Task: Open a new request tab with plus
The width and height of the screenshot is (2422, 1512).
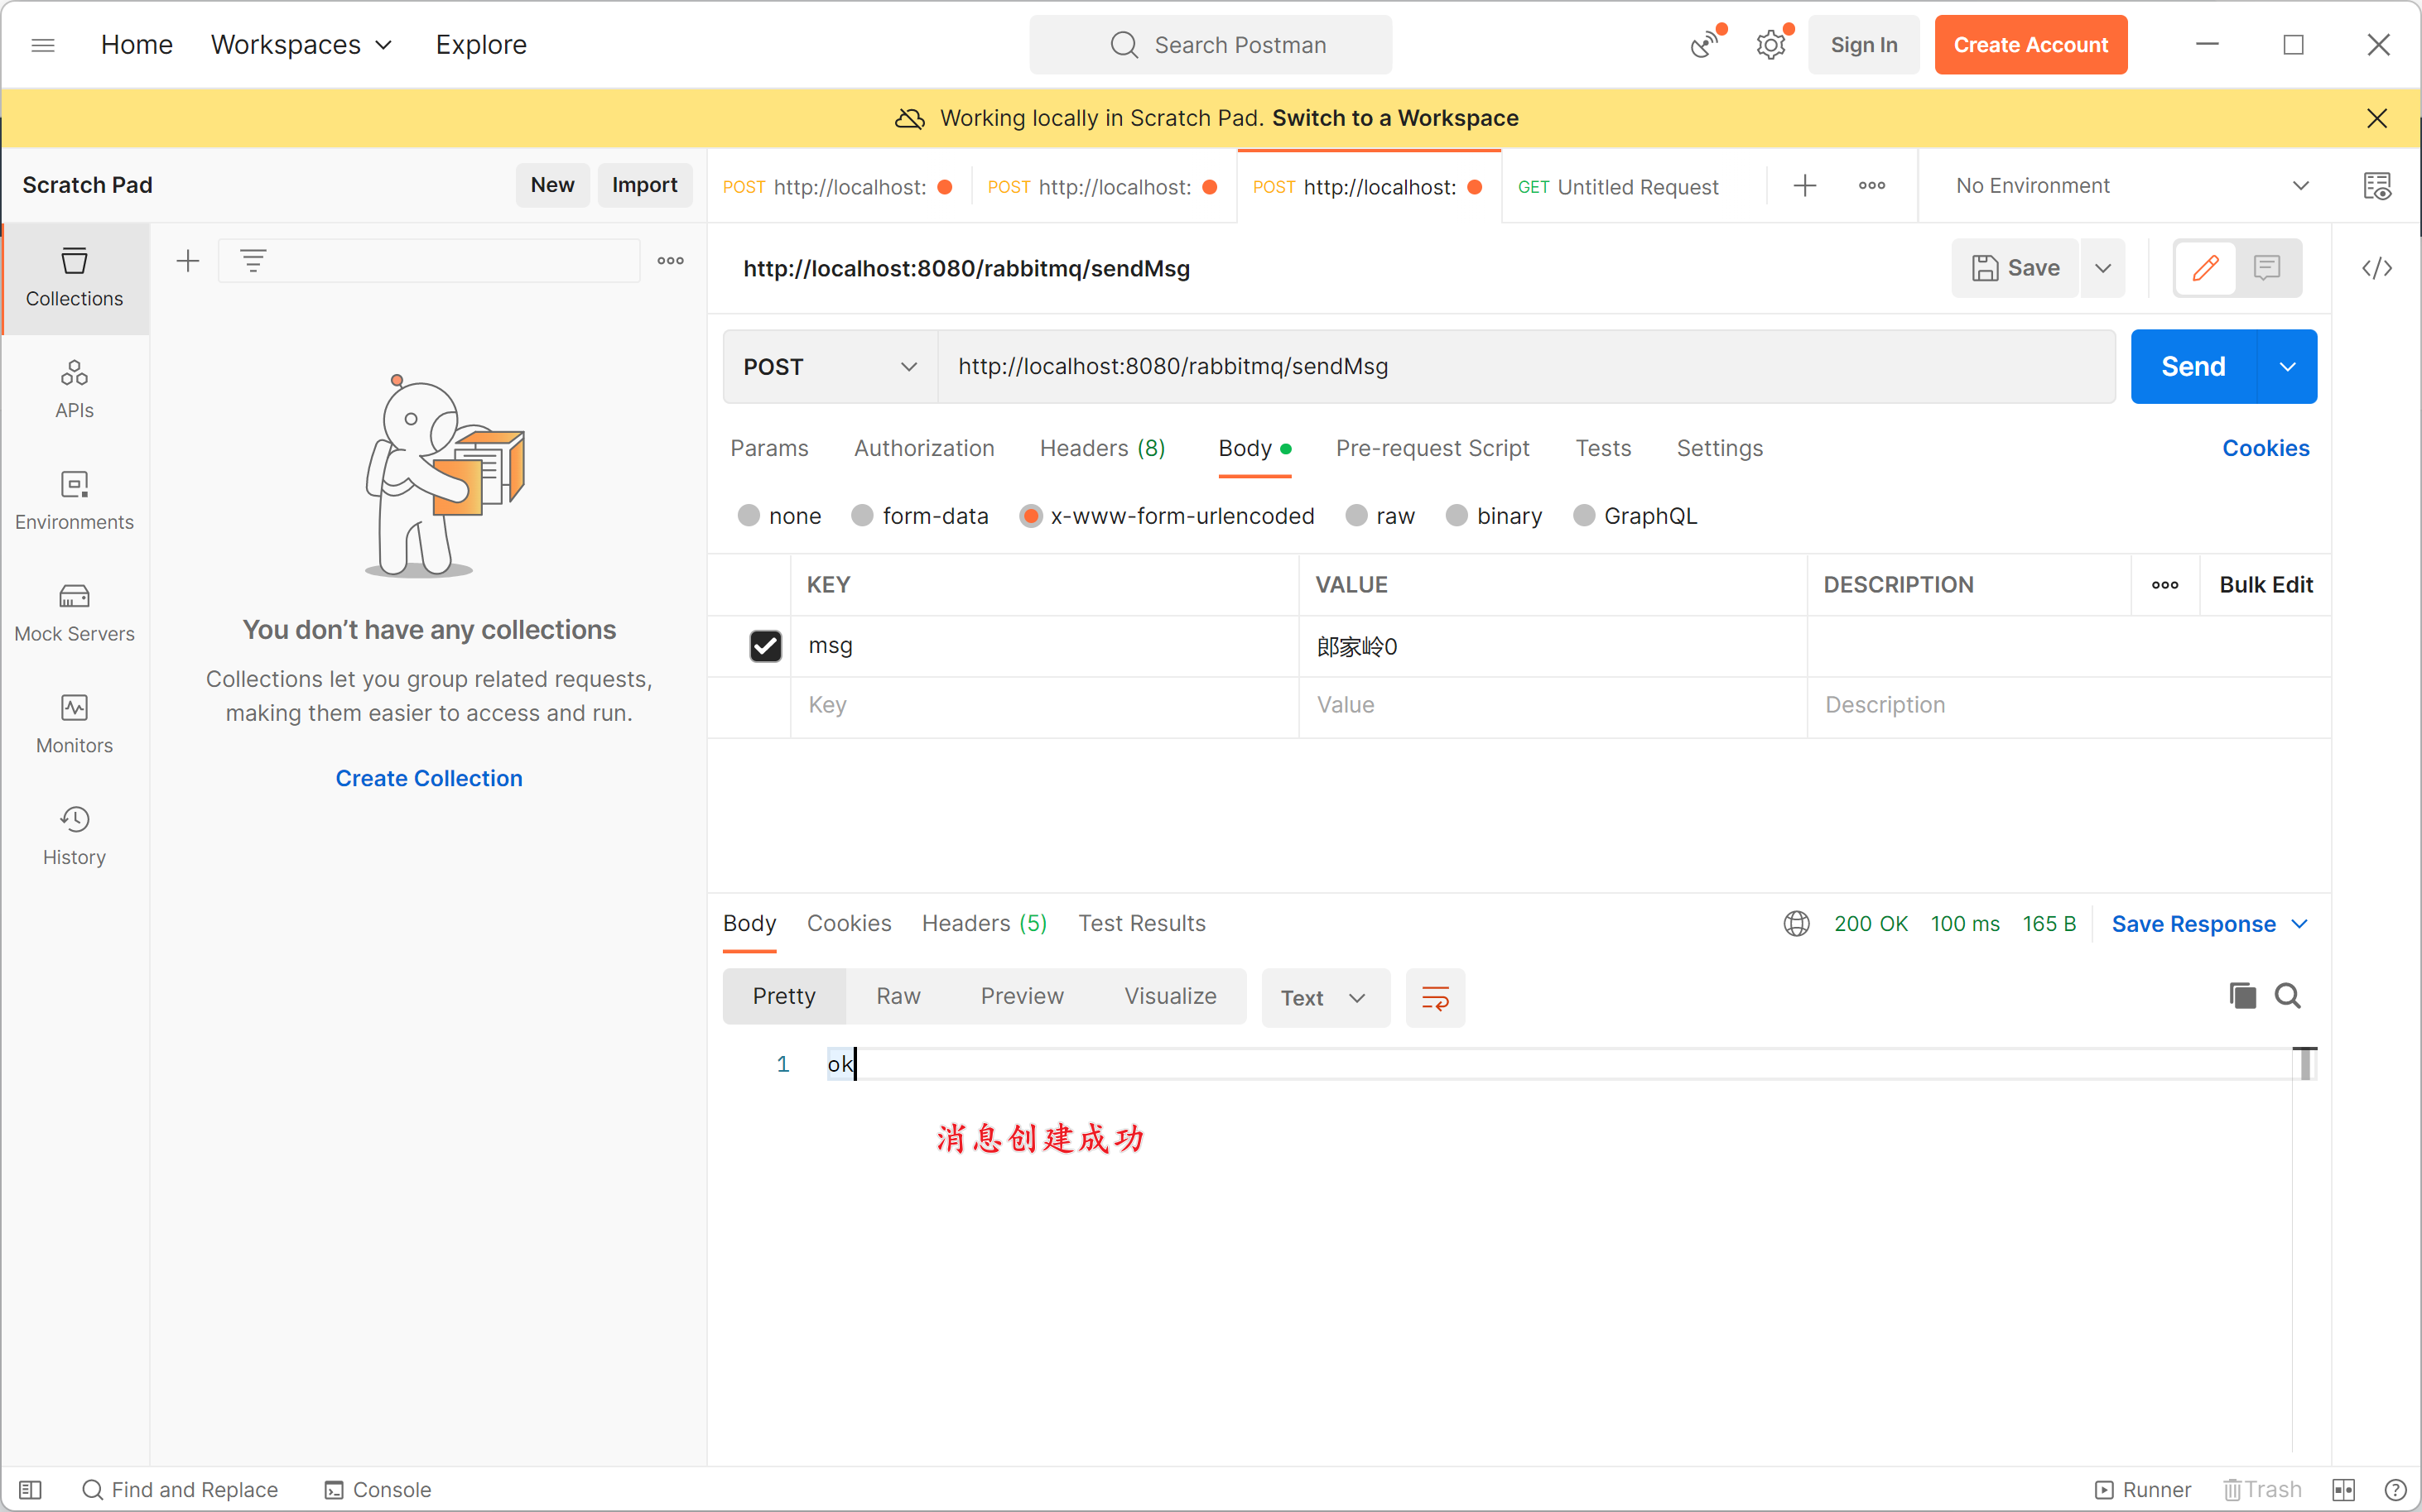Action: (x=1803, y=186)
